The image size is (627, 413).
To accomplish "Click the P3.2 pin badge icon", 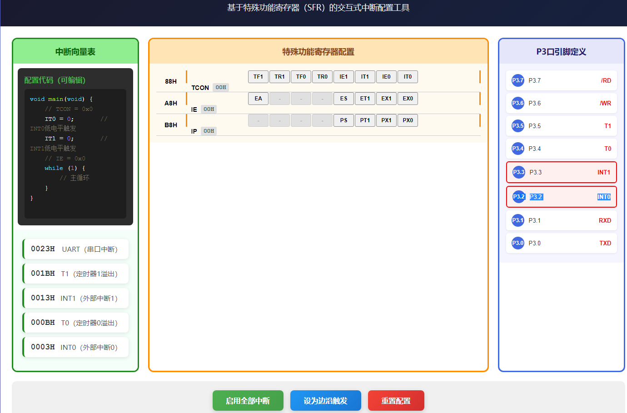I will click(518, 196).
